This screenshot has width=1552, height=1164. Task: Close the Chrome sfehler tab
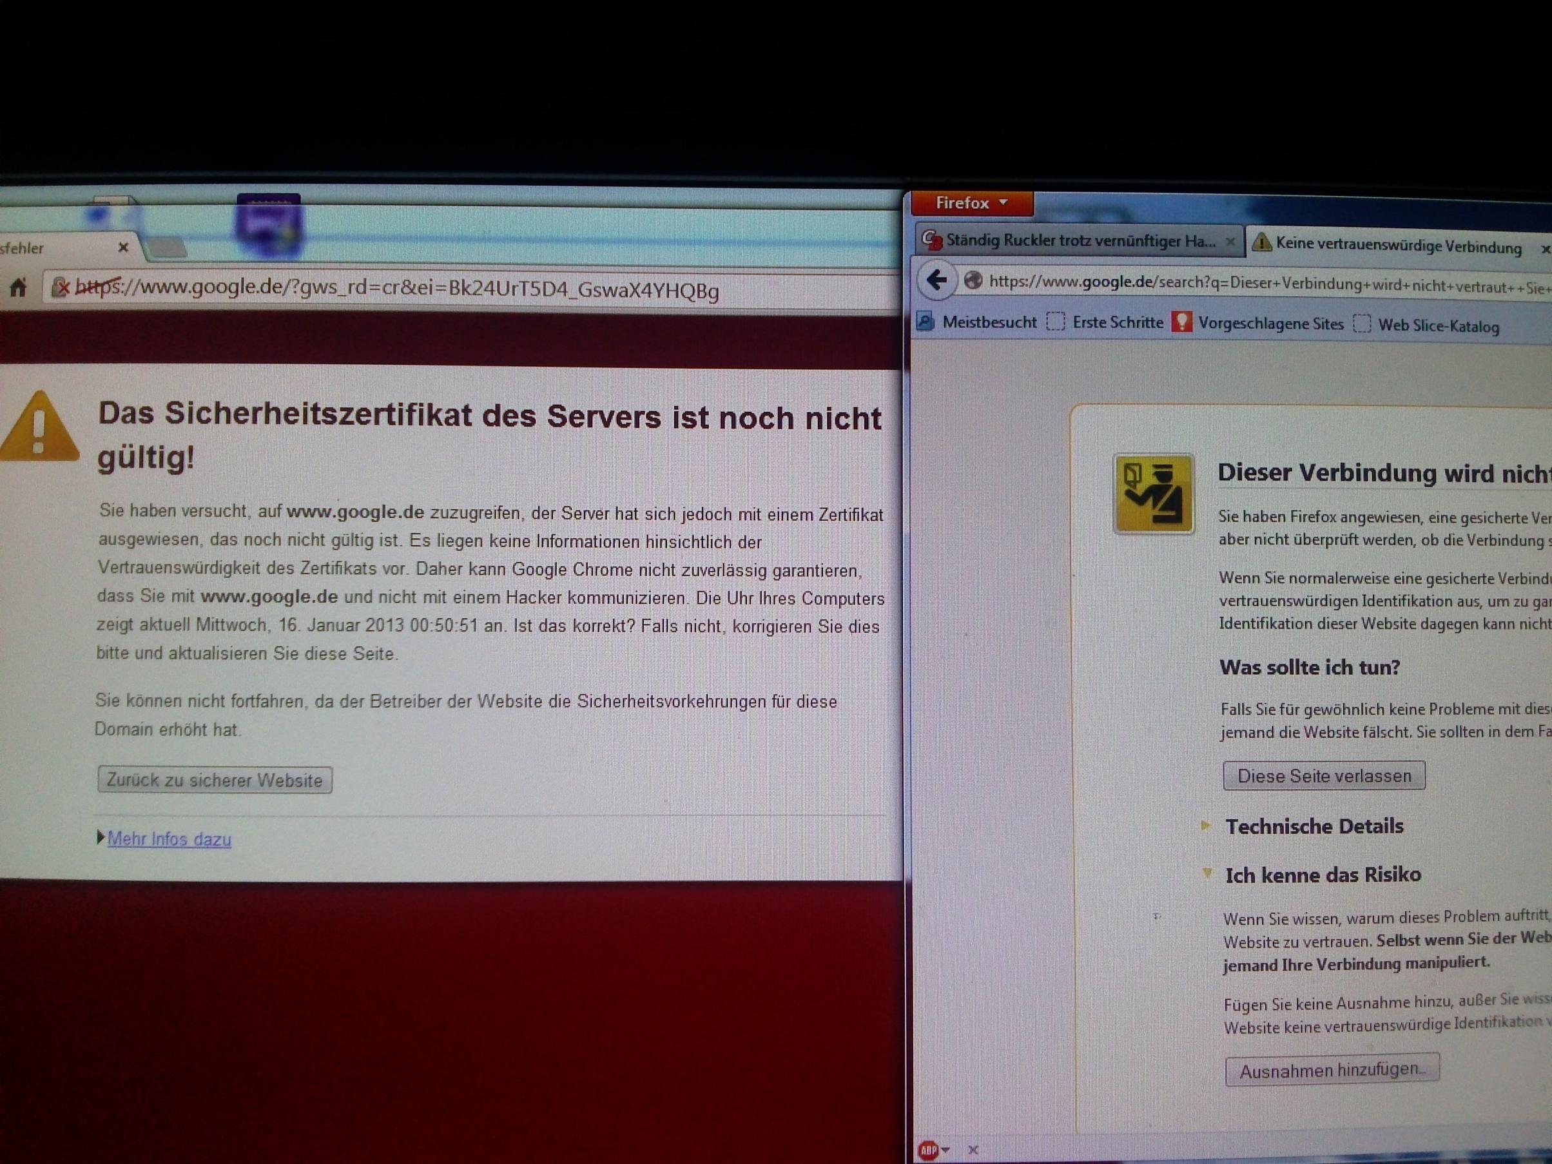click(x=124, y=247)
